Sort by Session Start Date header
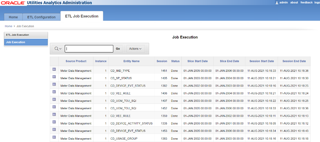Screen dimensions: 320x142 262,61
